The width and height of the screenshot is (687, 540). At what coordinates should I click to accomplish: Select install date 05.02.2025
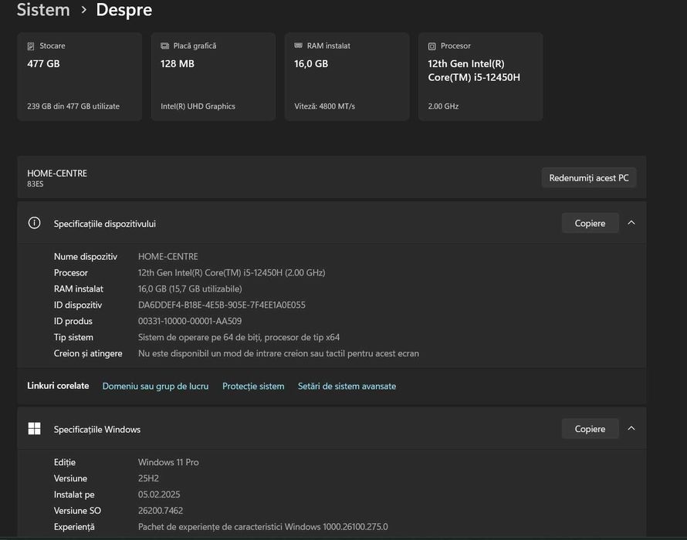point(159,494)
